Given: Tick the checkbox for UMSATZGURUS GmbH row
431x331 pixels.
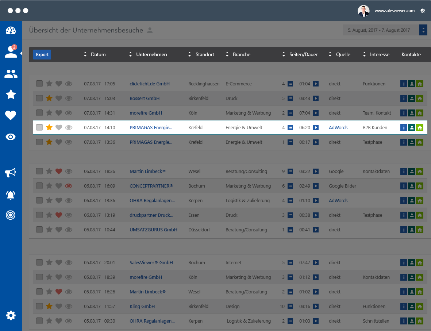Looking at the screenshot, I should click(x=39, y=230).
